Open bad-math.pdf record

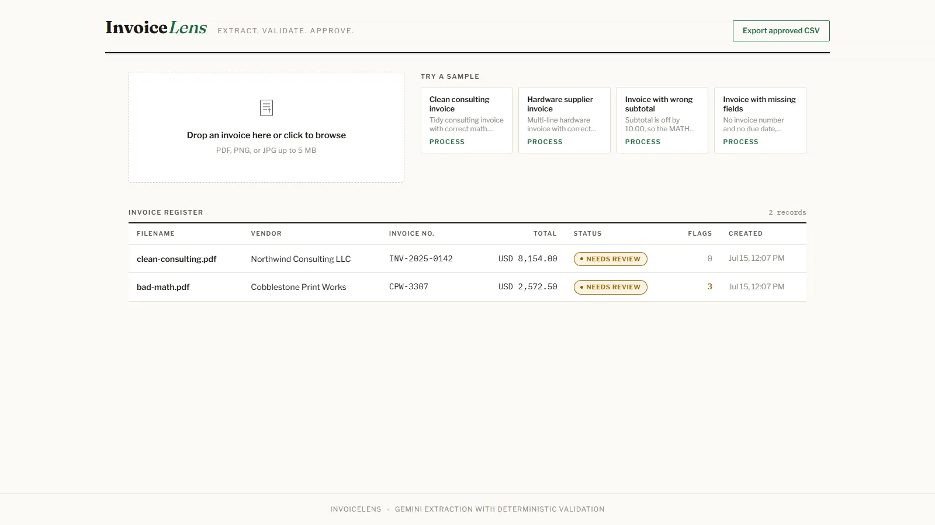tap(163, 287)
